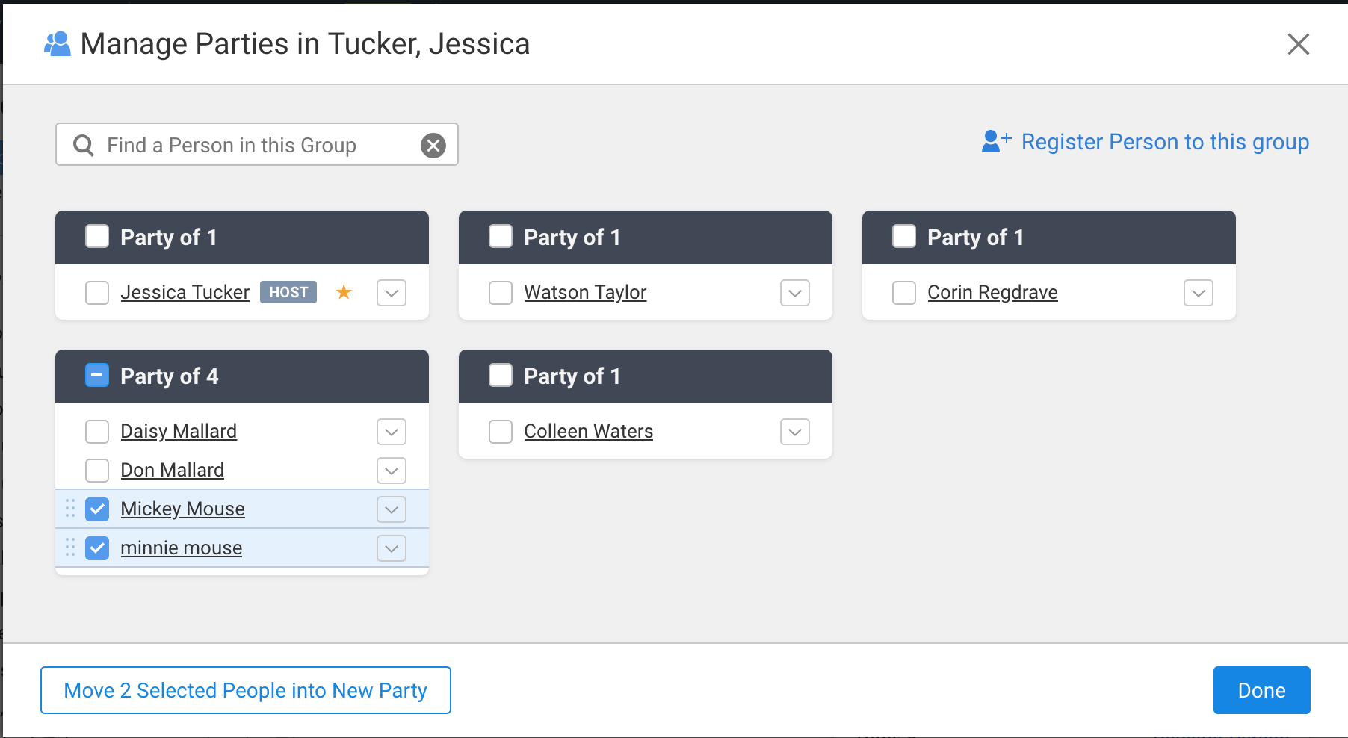1348x738 pixels.
Task: Click the parties group icon in title
Action: tap(58, 44)
